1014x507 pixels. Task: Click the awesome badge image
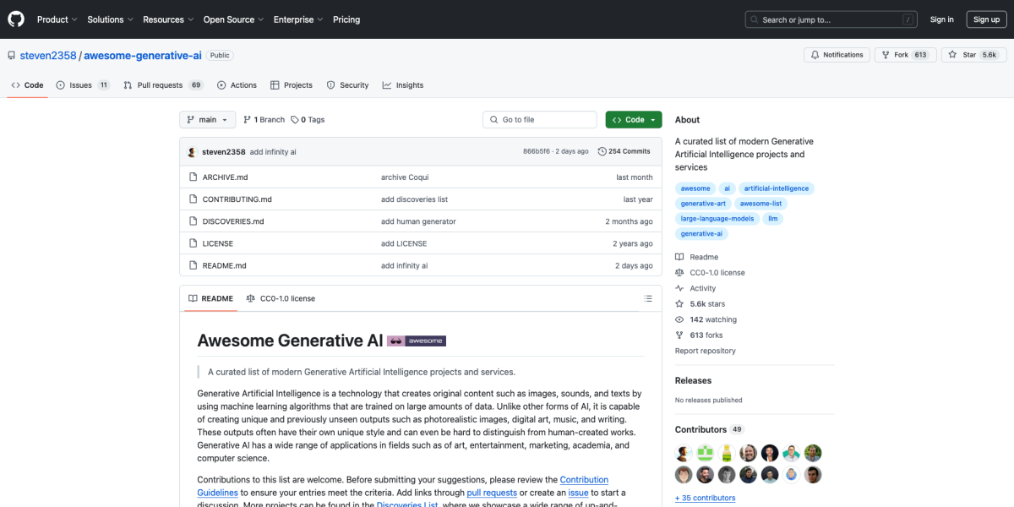417,341
